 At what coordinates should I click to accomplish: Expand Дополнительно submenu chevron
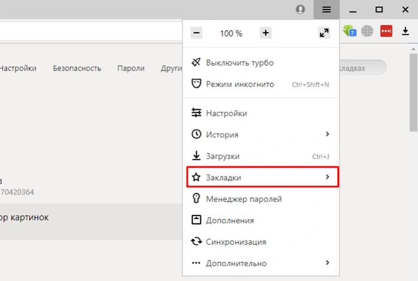point(327,263)
